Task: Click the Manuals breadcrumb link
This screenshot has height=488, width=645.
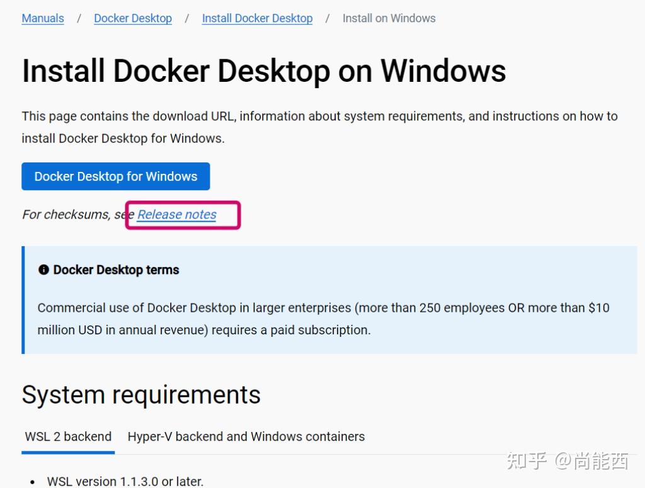Action: 42,18
